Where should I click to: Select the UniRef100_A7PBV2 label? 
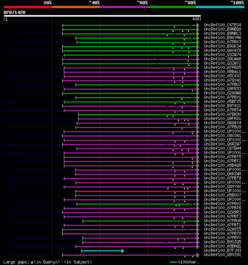[222, 203]
